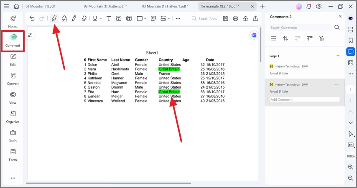Click the Add Comment field
This screenshot has width=357, height=188.
305,99
